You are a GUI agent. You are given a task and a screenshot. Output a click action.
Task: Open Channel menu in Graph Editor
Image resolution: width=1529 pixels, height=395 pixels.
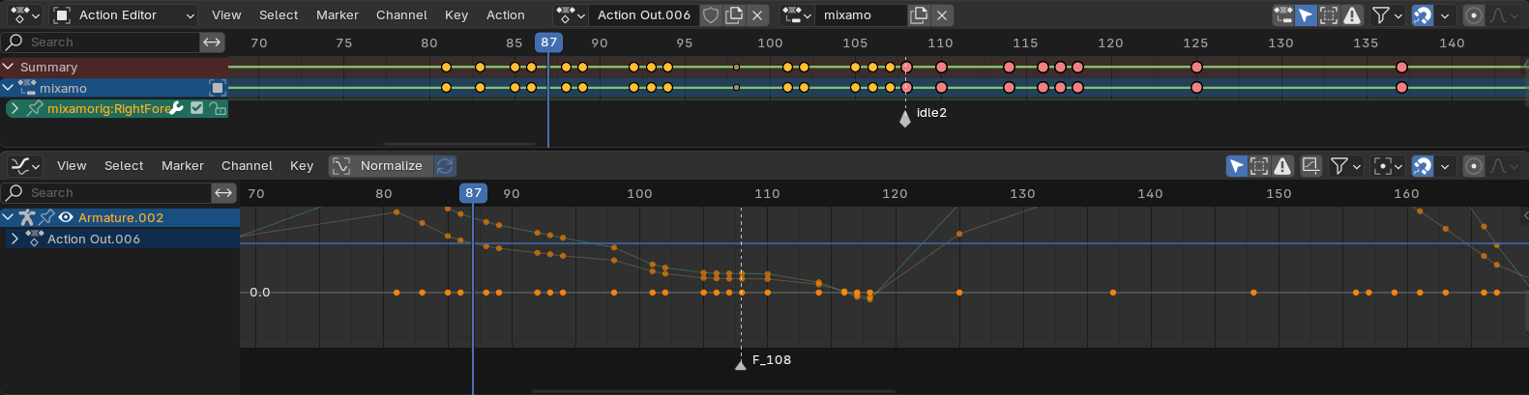247,165
